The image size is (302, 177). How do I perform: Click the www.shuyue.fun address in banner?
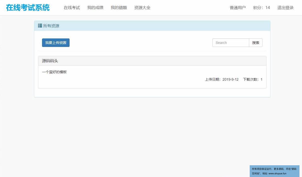coord(277,174)
